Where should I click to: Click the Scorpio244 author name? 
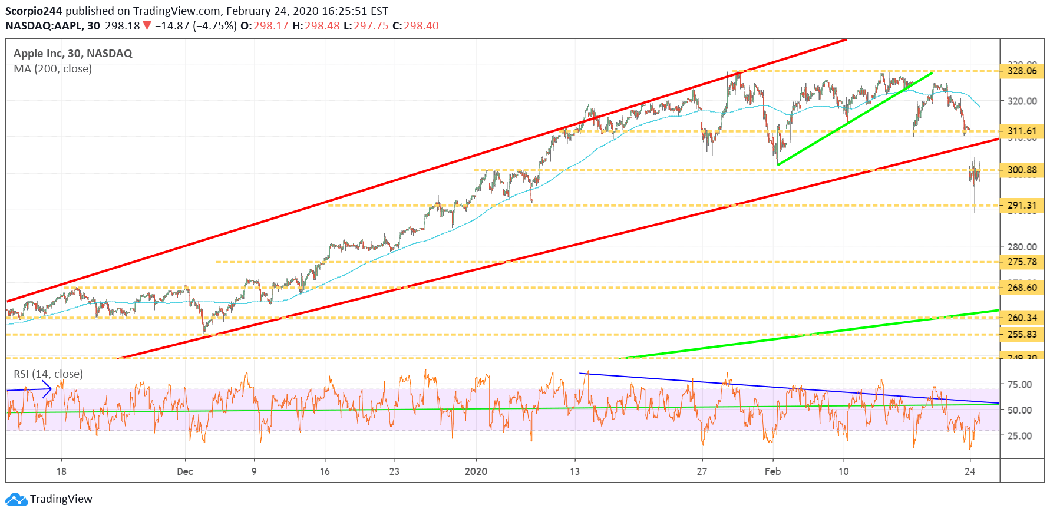34,11
